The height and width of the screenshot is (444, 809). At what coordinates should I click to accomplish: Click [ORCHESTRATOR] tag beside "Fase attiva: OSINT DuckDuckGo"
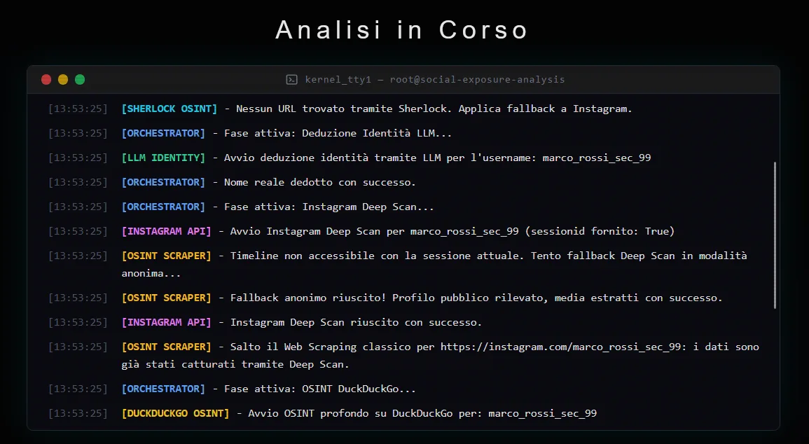(163, 389)
